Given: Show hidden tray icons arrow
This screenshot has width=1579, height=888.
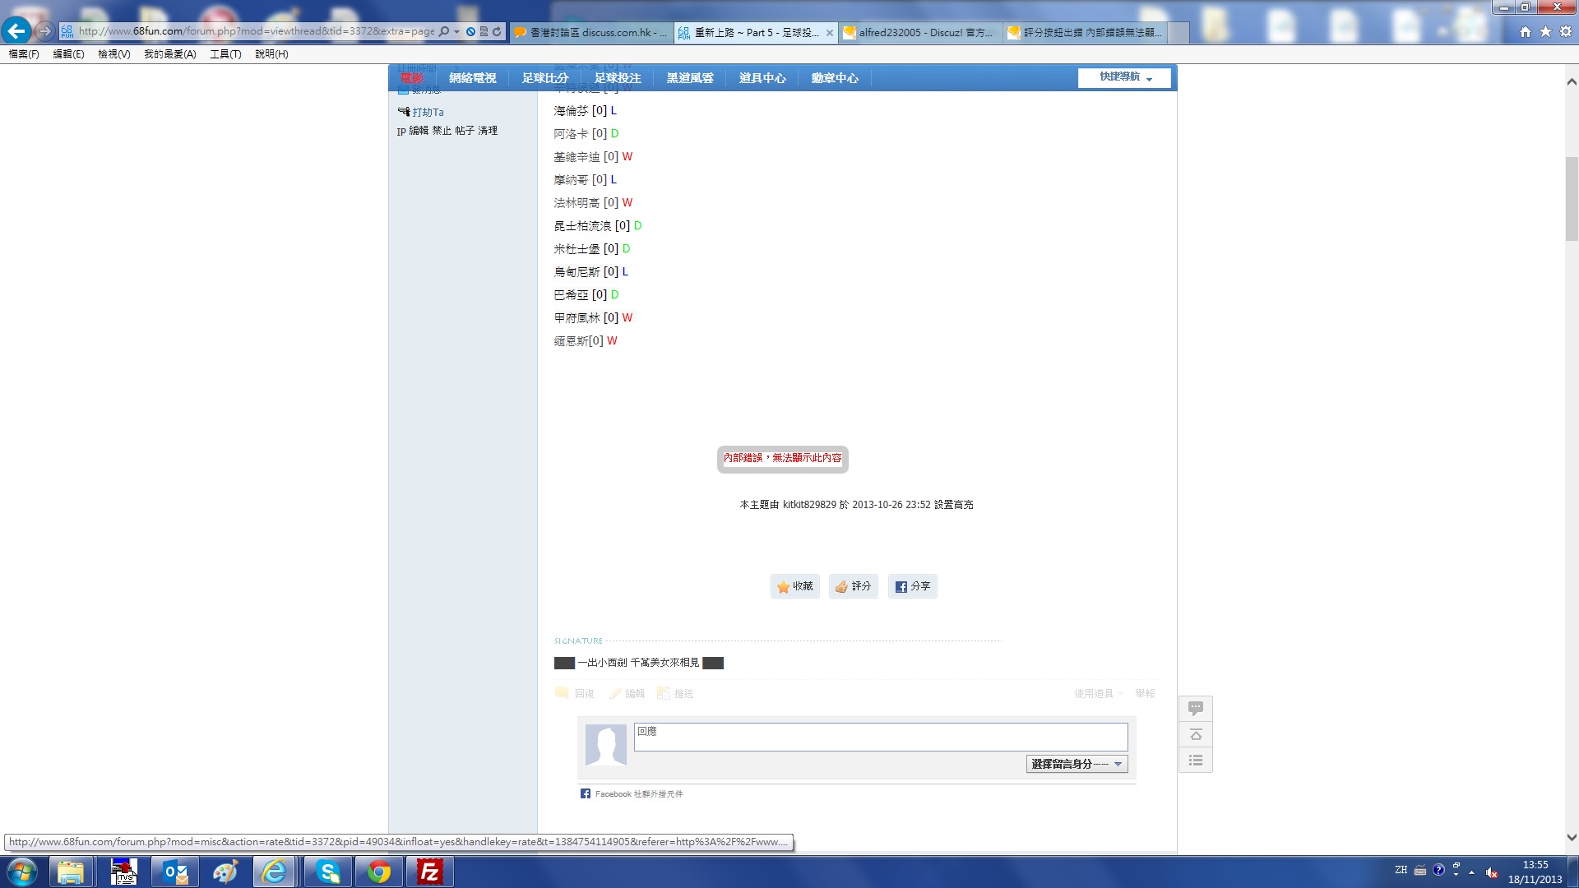Looking at the screenshot, I should click(x=1472, y=872).
